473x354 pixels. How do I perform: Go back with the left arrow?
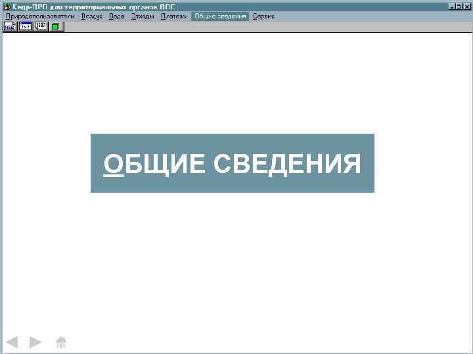click(12, 342)
